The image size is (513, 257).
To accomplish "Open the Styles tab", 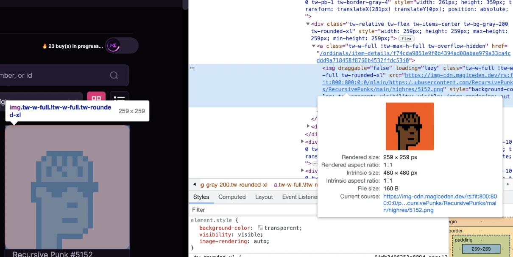I will (x=201, y=197).
